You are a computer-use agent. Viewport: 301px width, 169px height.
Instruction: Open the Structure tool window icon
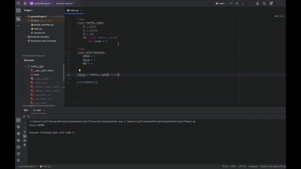tap(18, 19)
